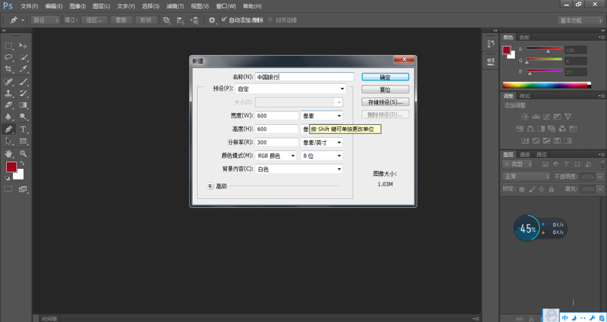The height and width of the screenshot is (322, 607).
Task: Toggle lock transparent pixels
Action: coord(522,189)
